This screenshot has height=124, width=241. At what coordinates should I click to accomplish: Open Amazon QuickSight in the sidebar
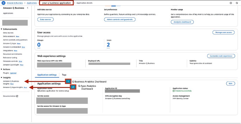pos(11,65)
